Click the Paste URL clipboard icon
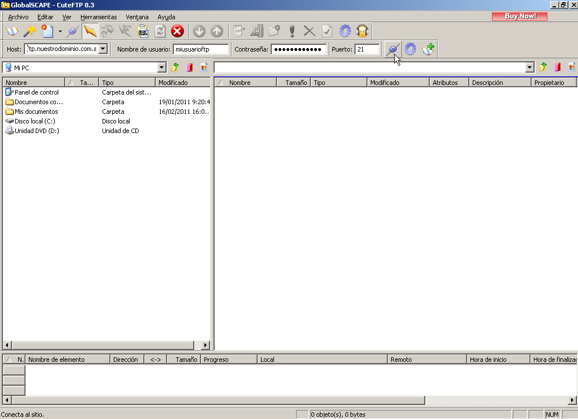578x419 pixels. [x=143, y=31]
